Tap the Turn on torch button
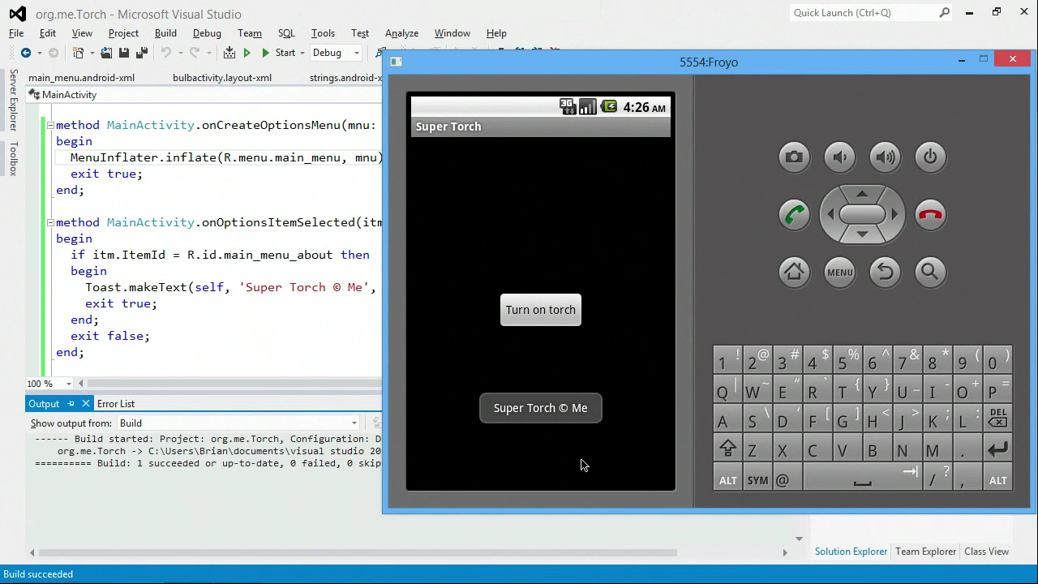This screenshot has height=584, width=1038. click(541, 310)
